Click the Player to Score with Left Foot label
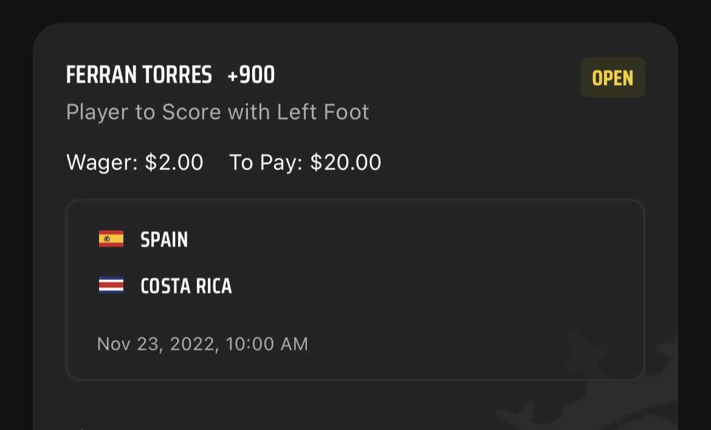711x430 pixels. coord(218,112)
